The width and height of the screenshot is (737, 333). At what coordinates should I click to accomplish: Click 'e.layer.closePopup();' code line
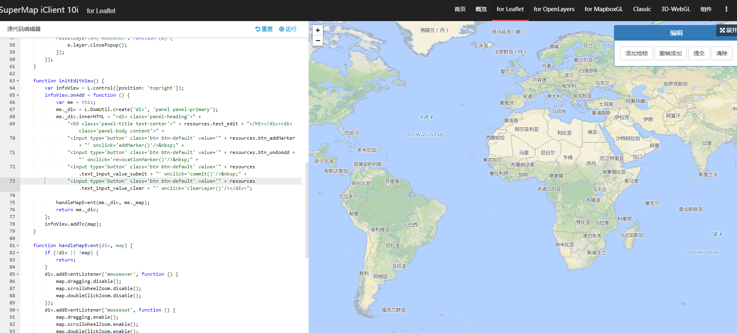pyautogui.click(x=97, y=45)
